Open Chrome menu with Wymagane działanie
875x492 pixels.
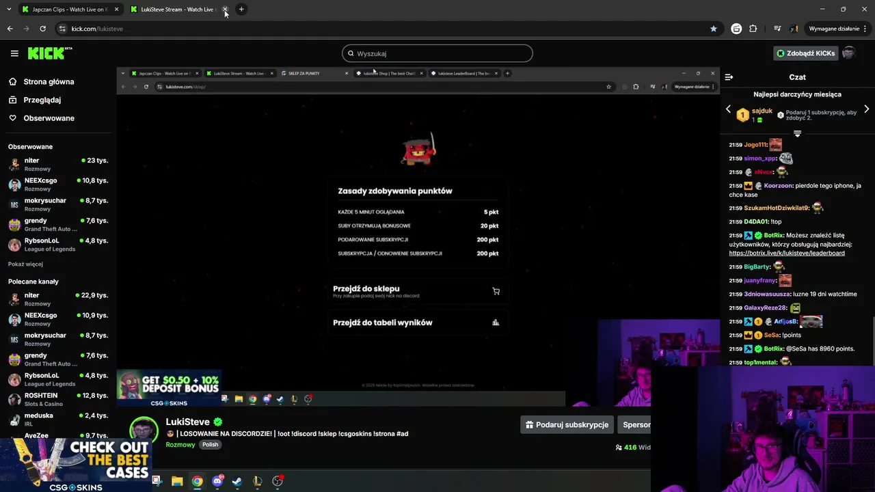point(838,29)
